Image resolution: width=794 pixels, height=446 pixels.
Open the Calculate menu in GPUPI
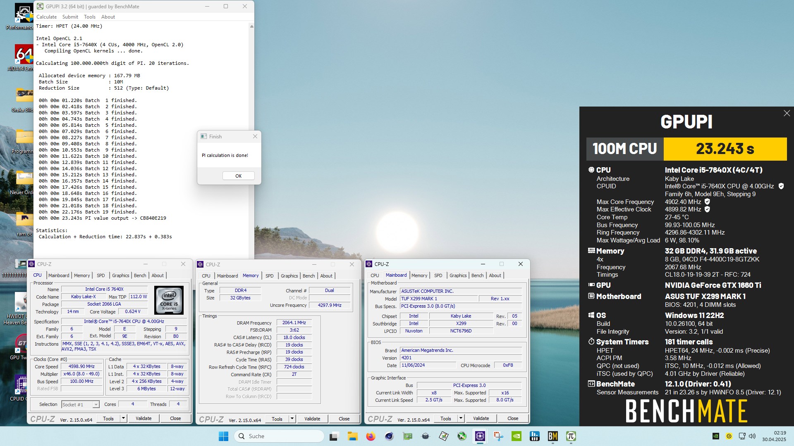click(x=47, y=17)
